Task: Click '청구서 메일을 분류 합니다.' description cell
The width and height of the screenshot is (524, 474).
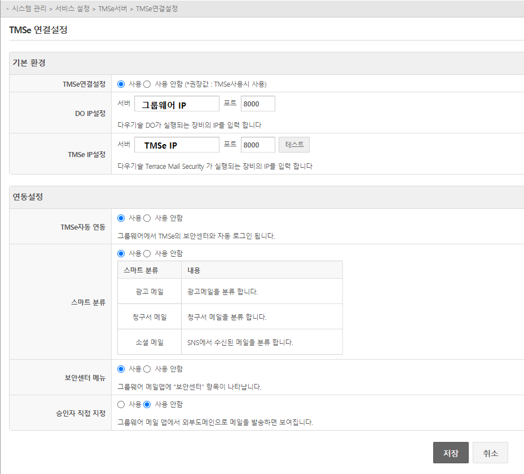Action: [262, 316]
